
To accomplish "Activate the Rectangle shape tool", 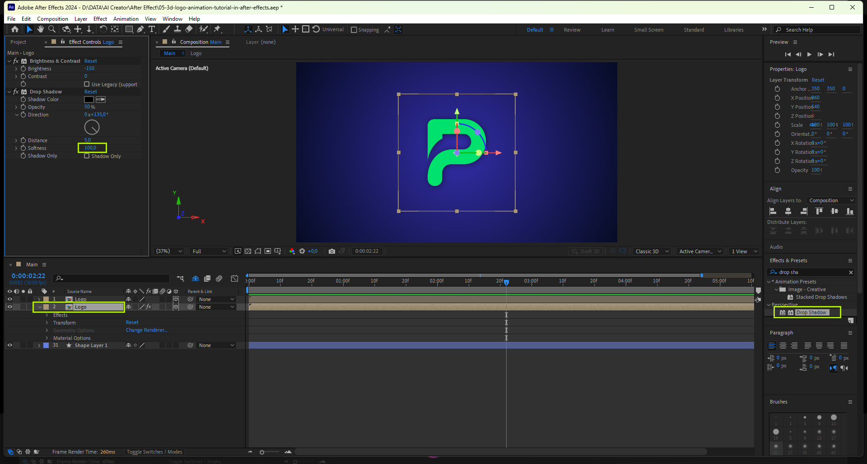I will (x=129, y=29).
